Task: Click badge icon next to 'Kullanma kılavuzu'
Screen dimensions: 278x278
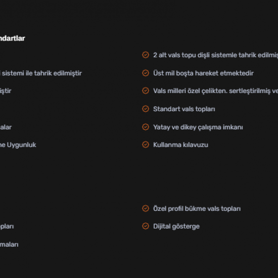Action: [146, 145]
